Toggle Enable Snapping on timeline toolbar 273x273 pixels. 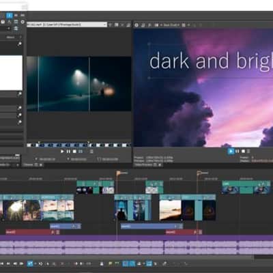[x=126, y=264]
